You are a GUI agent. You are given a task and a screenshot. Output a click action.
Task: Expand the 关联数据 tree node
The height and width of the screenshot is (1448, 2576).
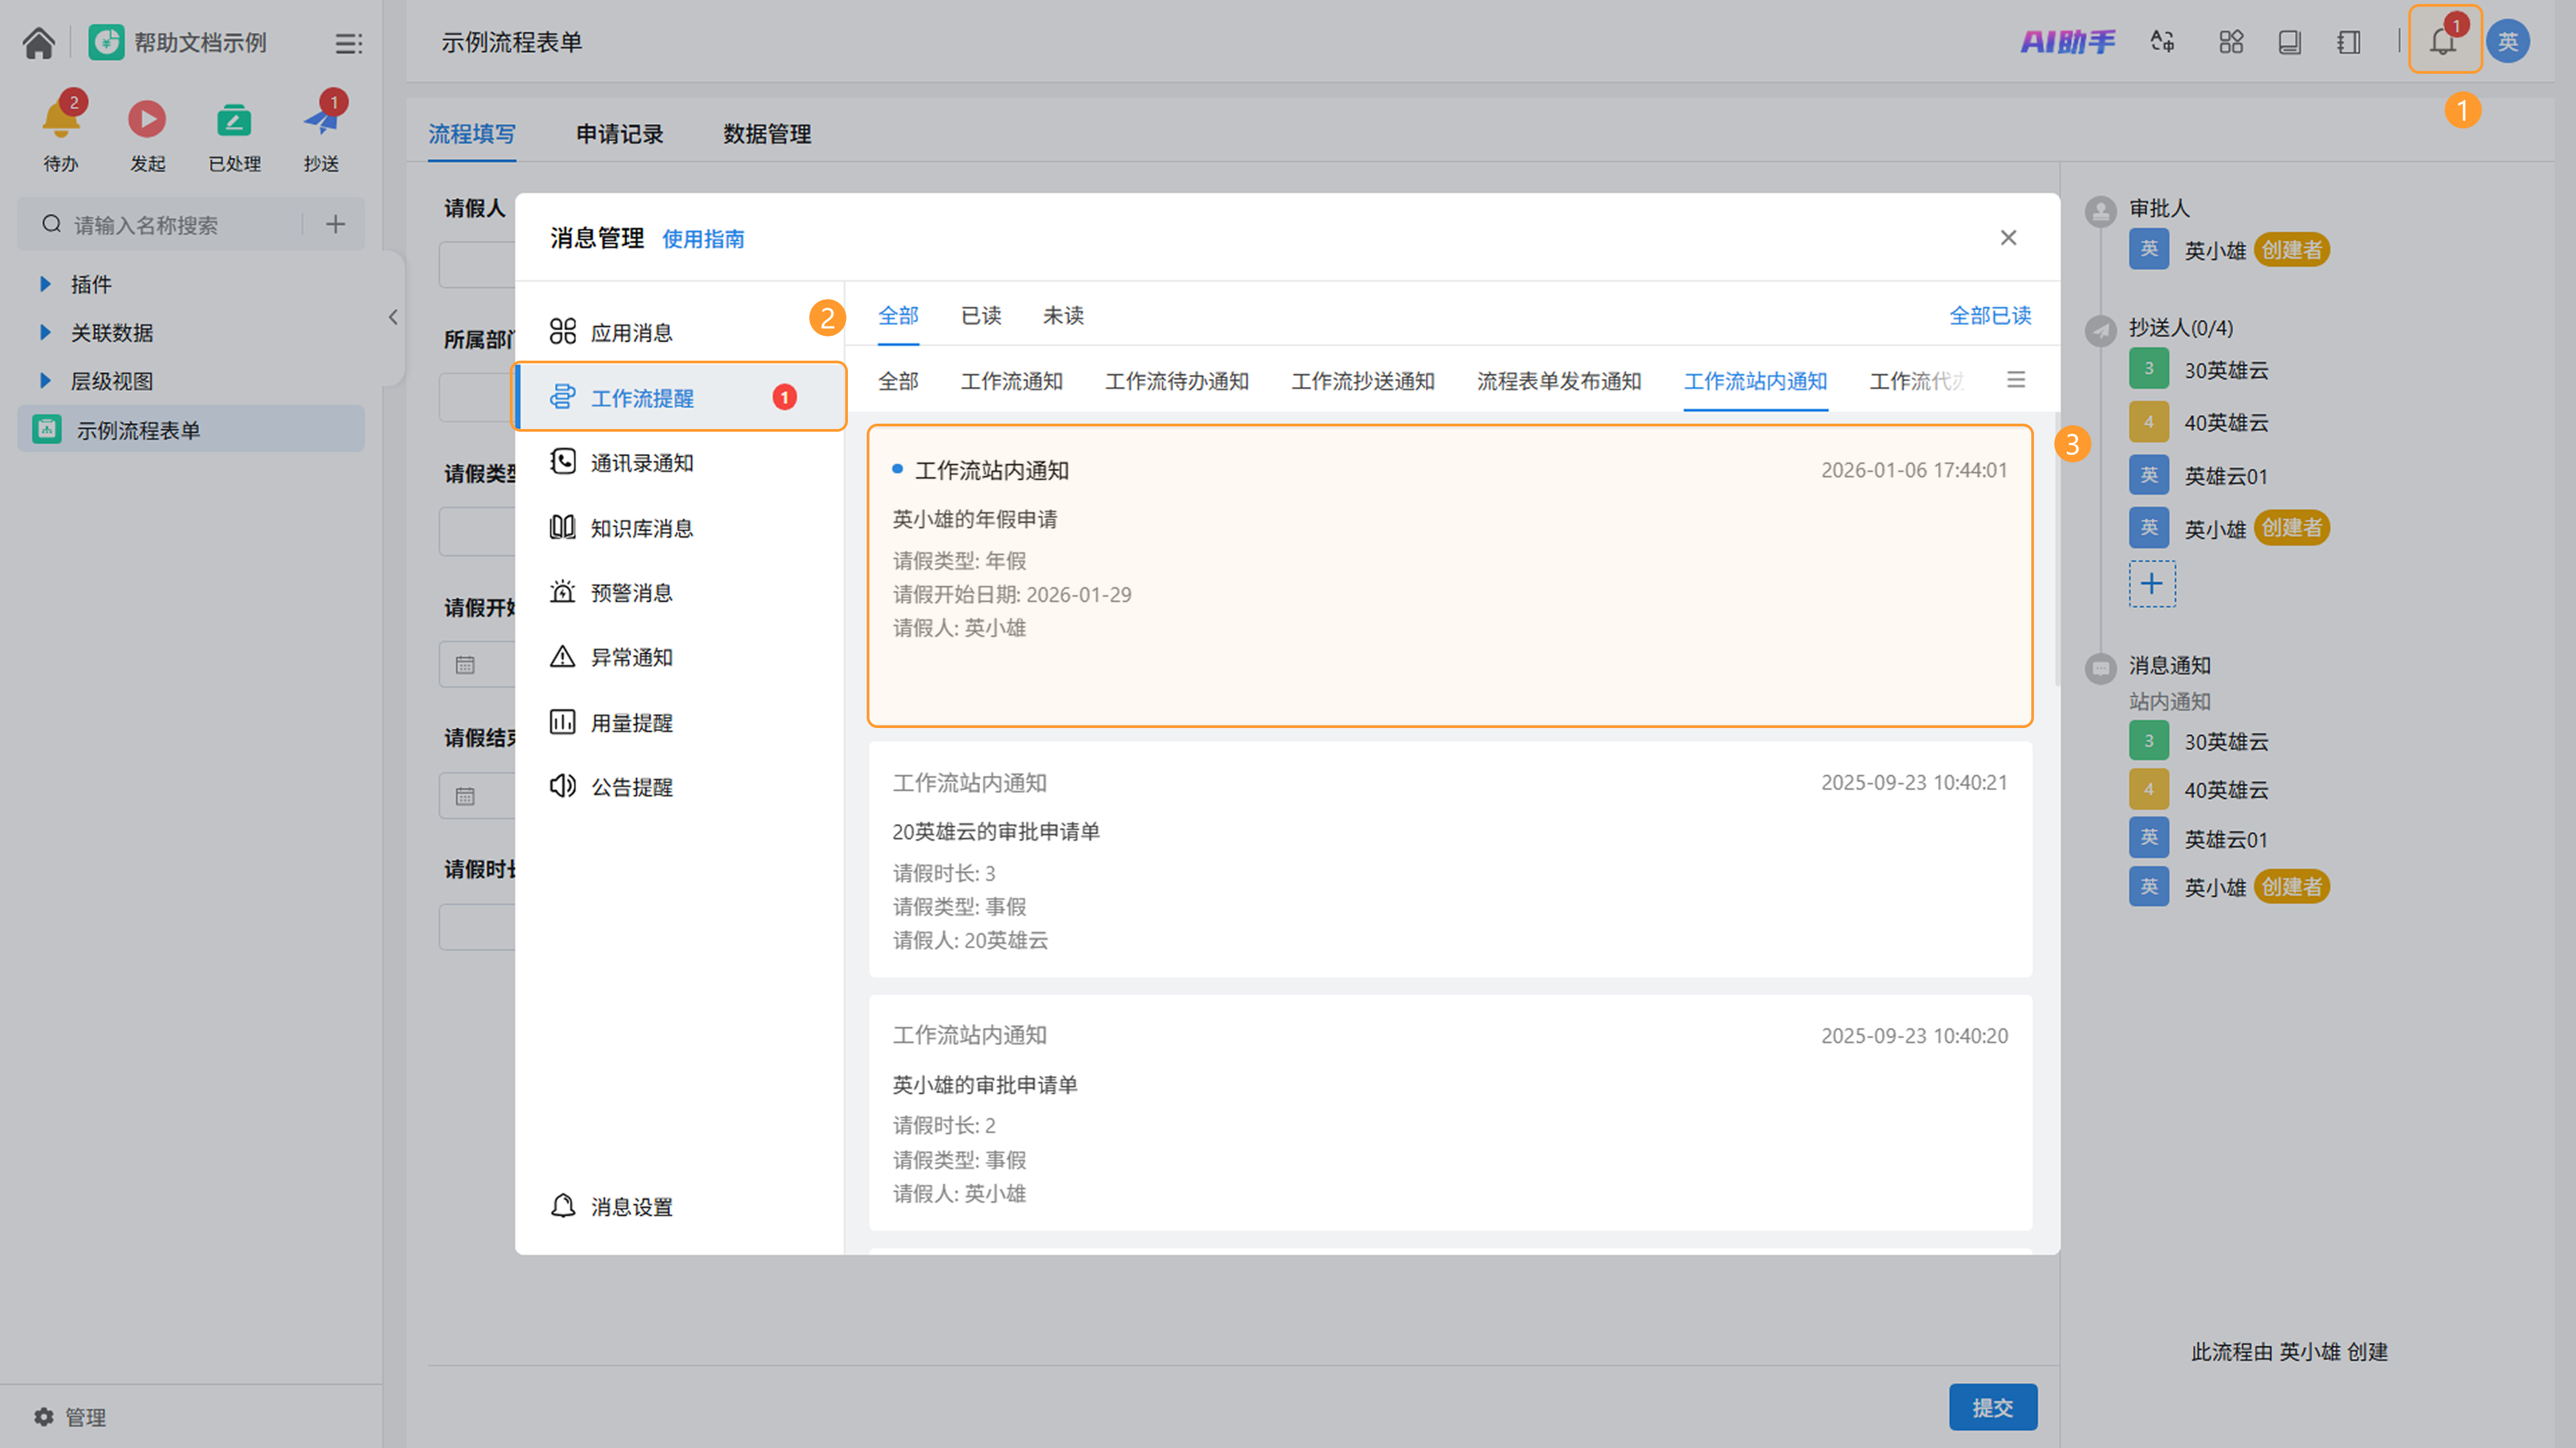coord(45,332)
